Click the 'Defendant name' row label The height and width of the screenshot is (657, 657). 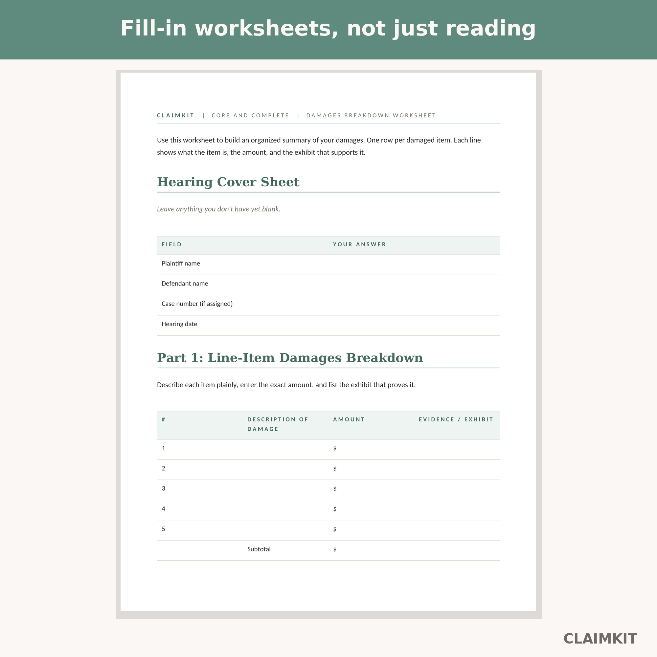tap(185, 283)
